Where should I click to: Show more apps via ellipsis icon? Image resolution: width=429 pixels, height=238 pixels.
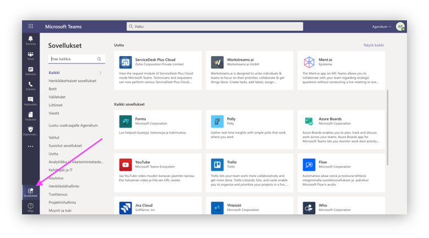click(31, 146)
